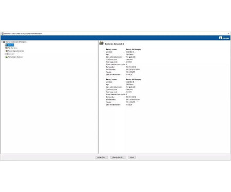
Task: Click the window title bar application icon
Action: (3, 33)
